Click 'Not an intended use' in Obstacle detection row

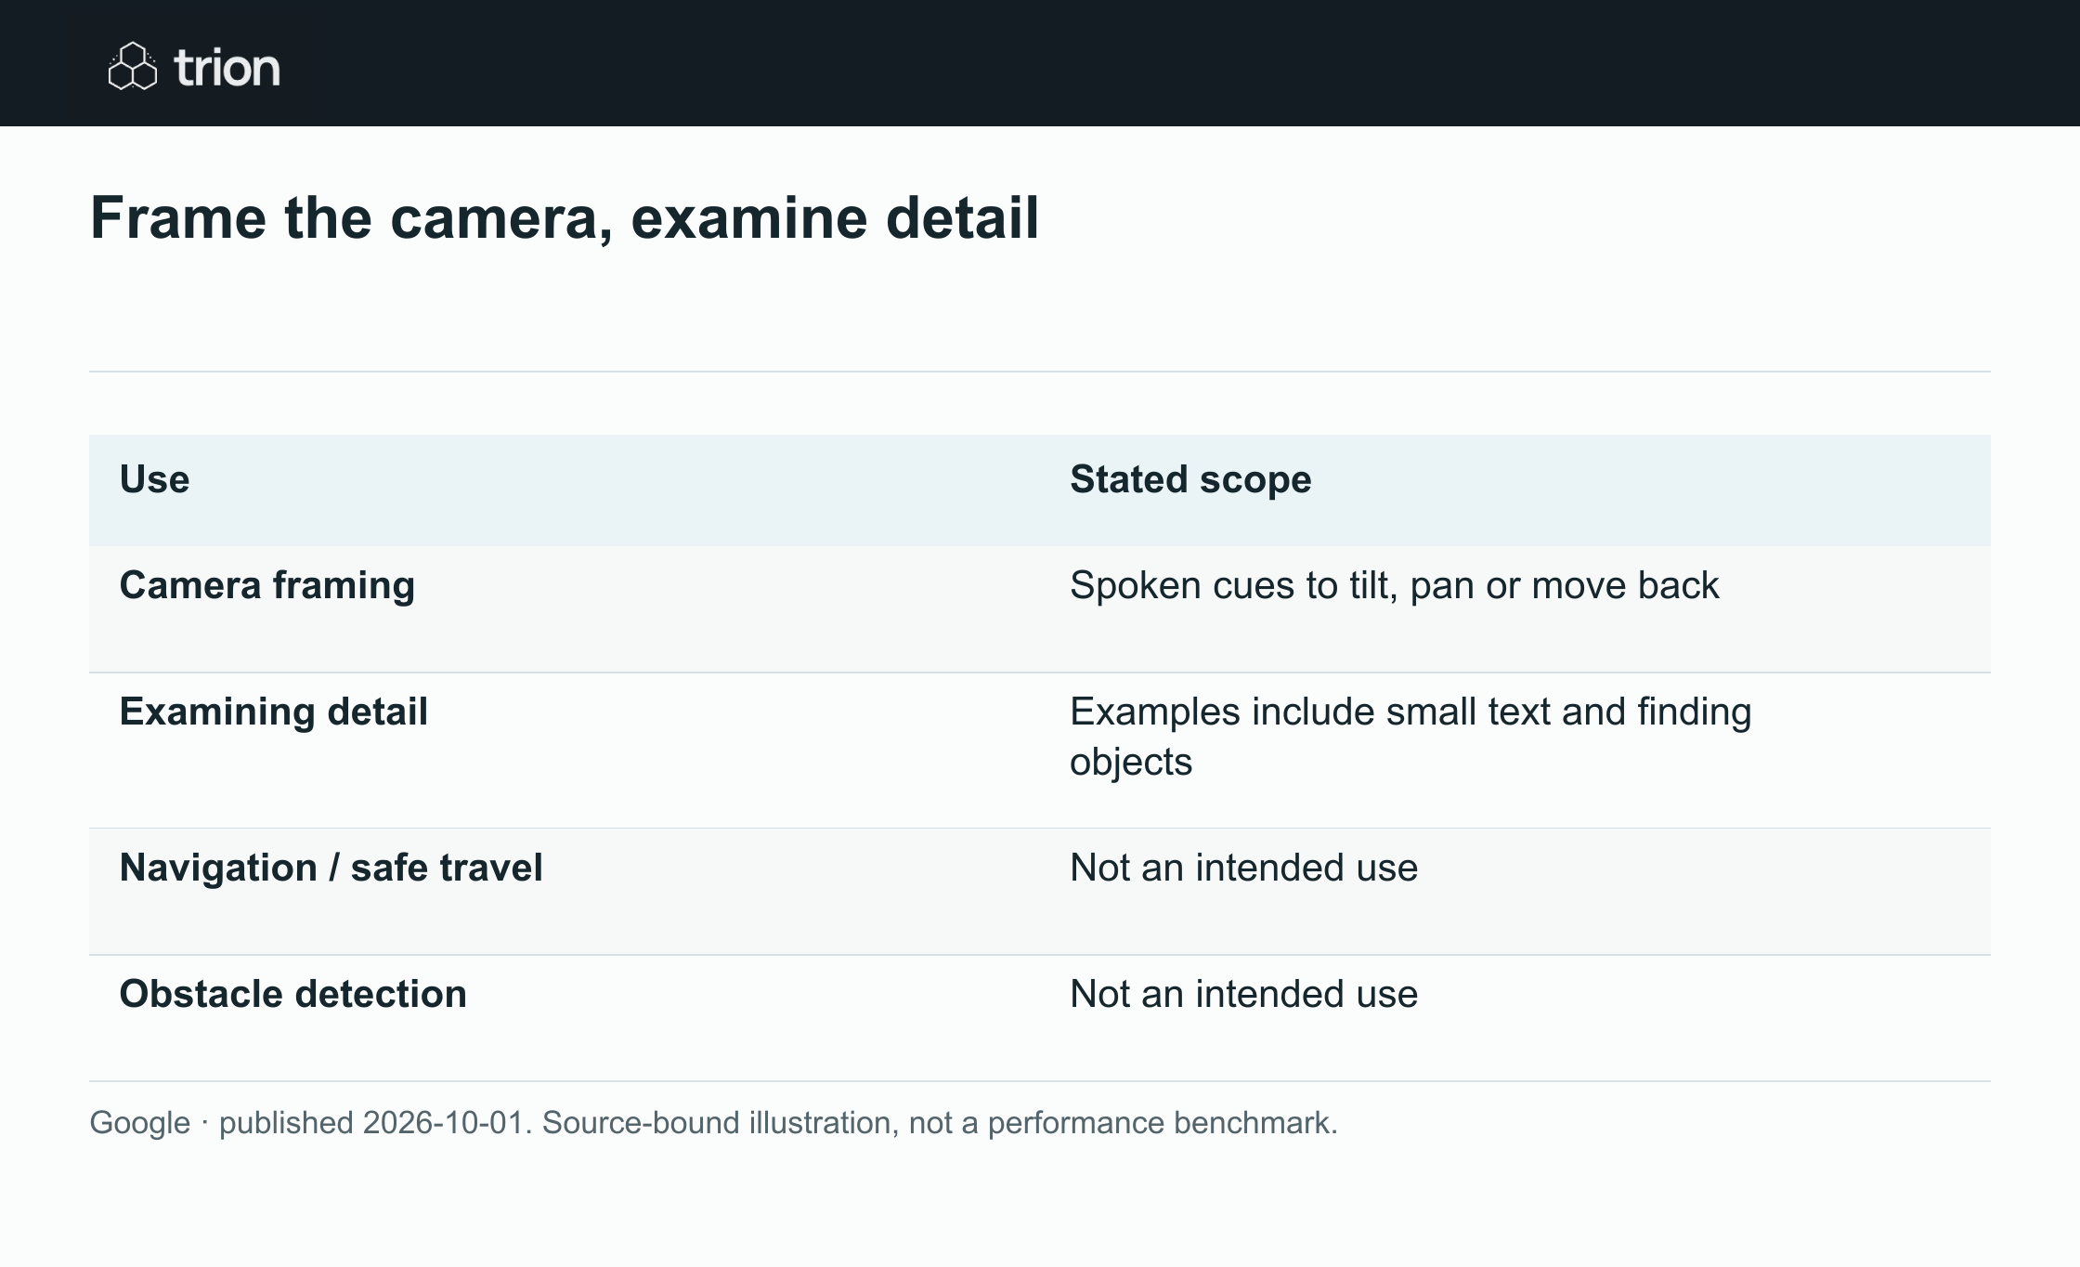(1244, 994)
